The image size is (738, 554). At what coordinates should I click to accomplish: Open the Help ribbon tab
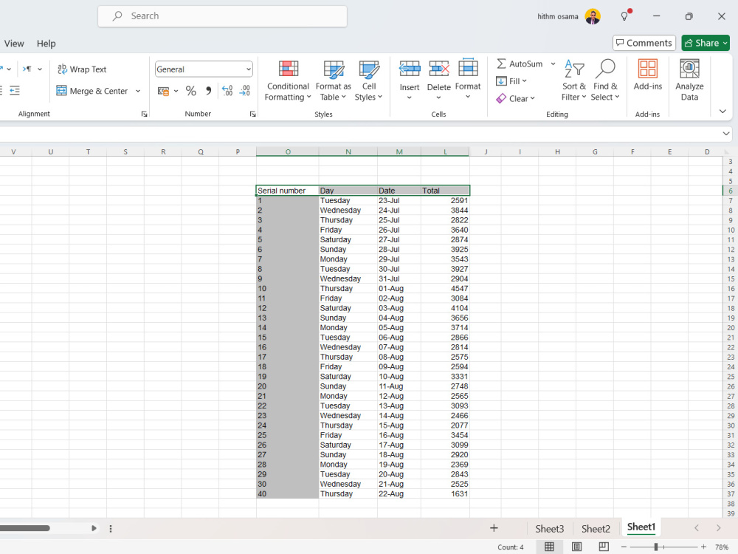tap(46, 44)
